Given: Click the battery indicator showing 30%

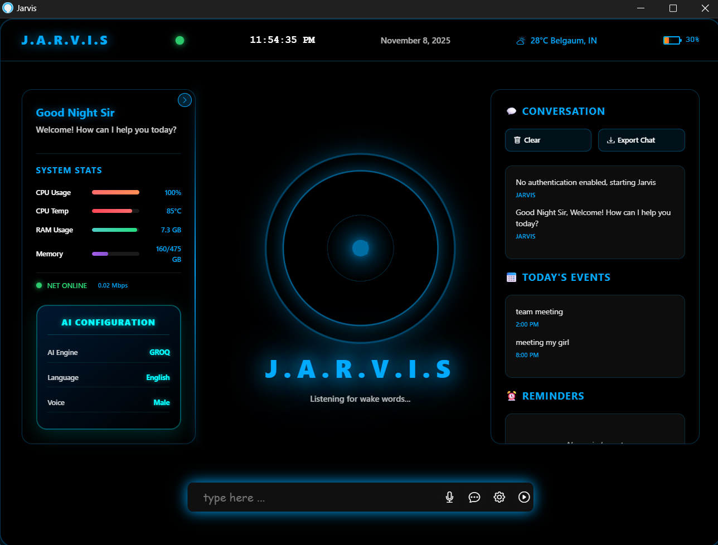Looking at the screenshot, I should click(672, 40).
